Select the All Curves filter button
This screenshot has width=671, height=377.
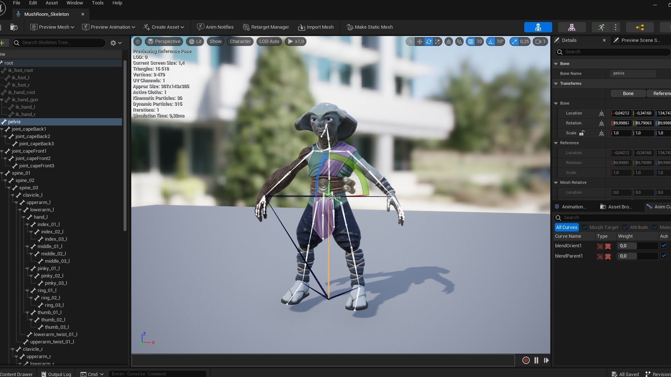(567, 227)
